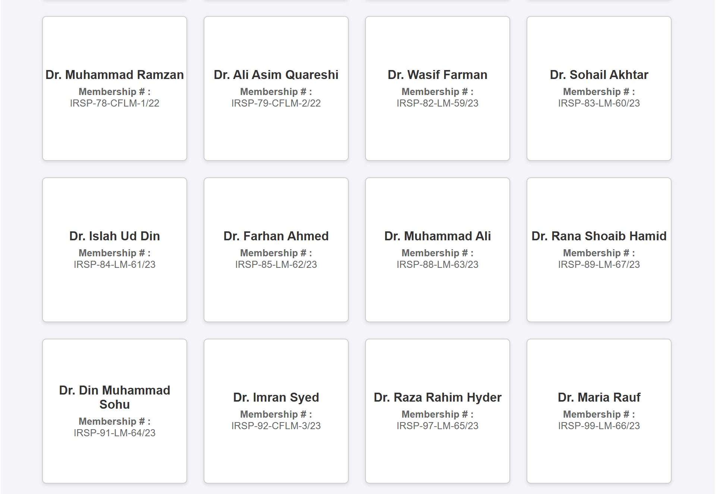Click Dr. Muhammad Ramzan's name

[x=114, y=75]
